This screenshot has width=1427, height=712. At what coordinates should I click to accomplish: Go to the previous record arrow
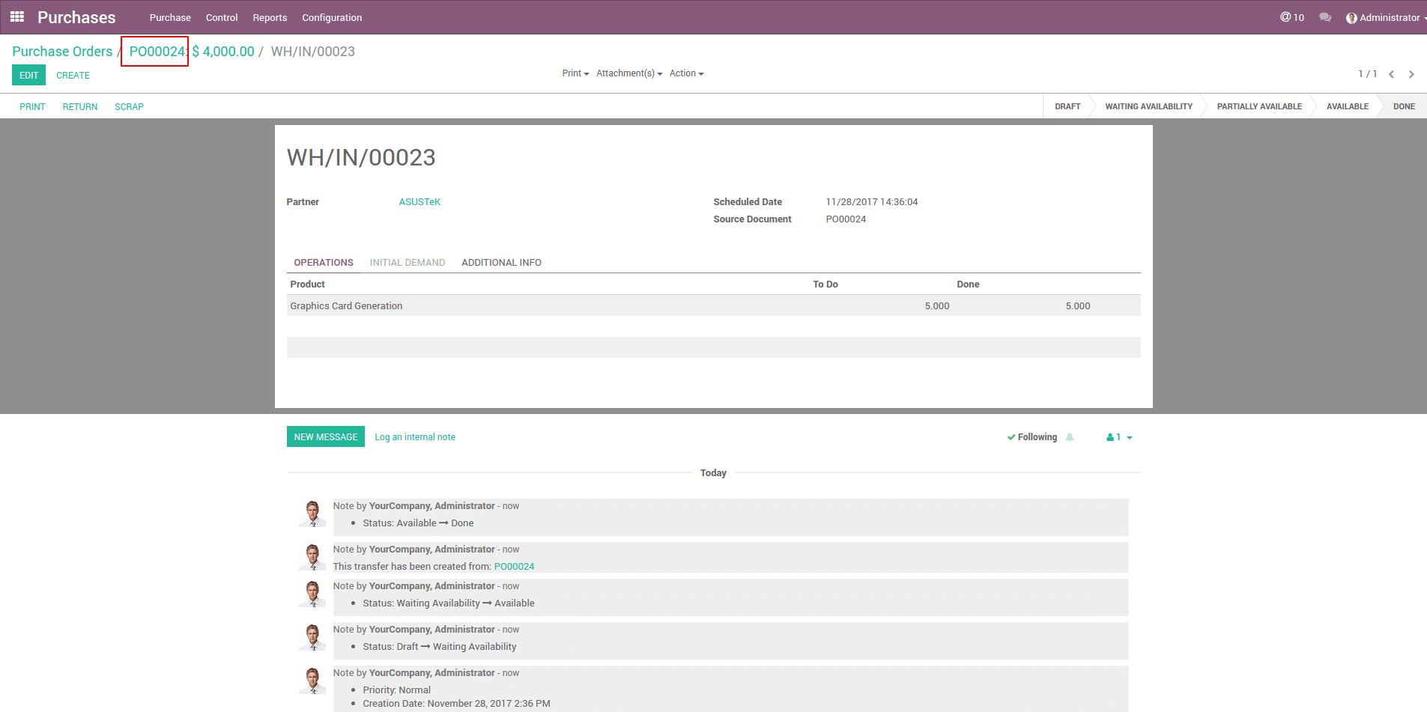pyautogui.click(x=1391, y=74)
